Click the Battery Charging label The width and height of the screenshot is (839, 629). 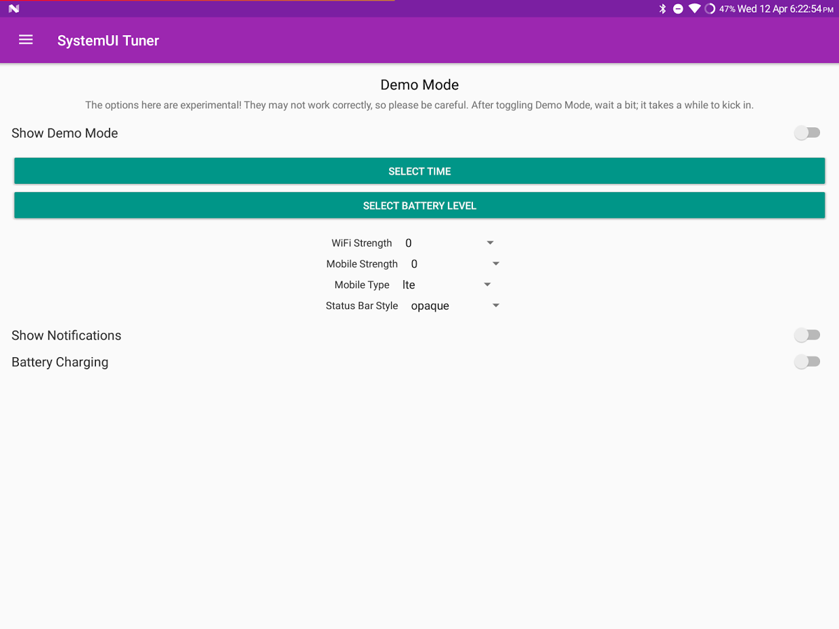point(60,362)
